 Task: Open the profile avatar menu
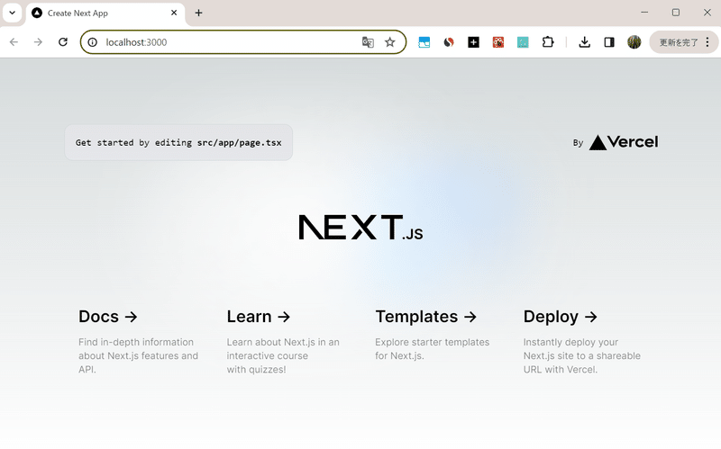[634, 42]
